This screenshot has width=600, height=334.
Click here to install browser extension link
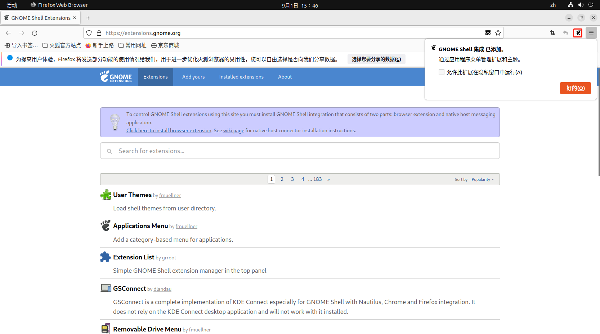click(169, 130)
